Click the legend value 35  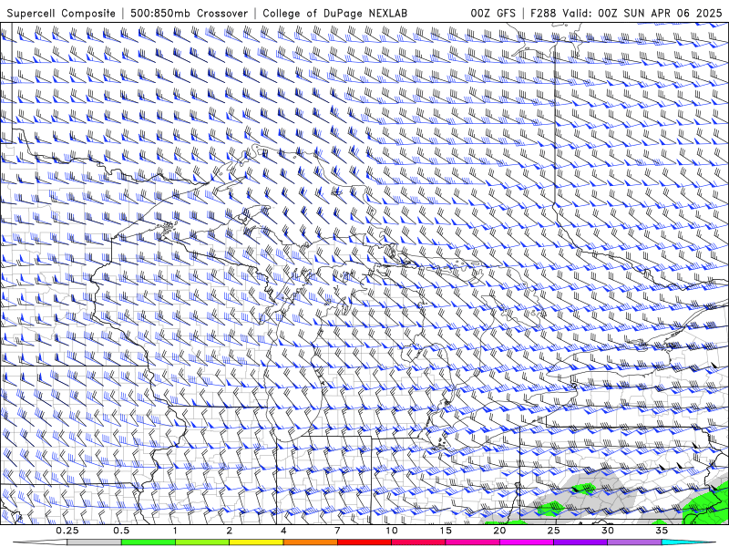point(662,531)
